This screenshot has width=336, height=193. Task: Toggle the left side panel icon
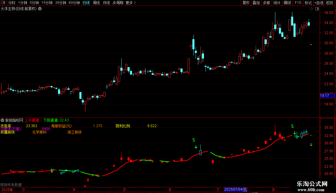click(x=3, y=3)
